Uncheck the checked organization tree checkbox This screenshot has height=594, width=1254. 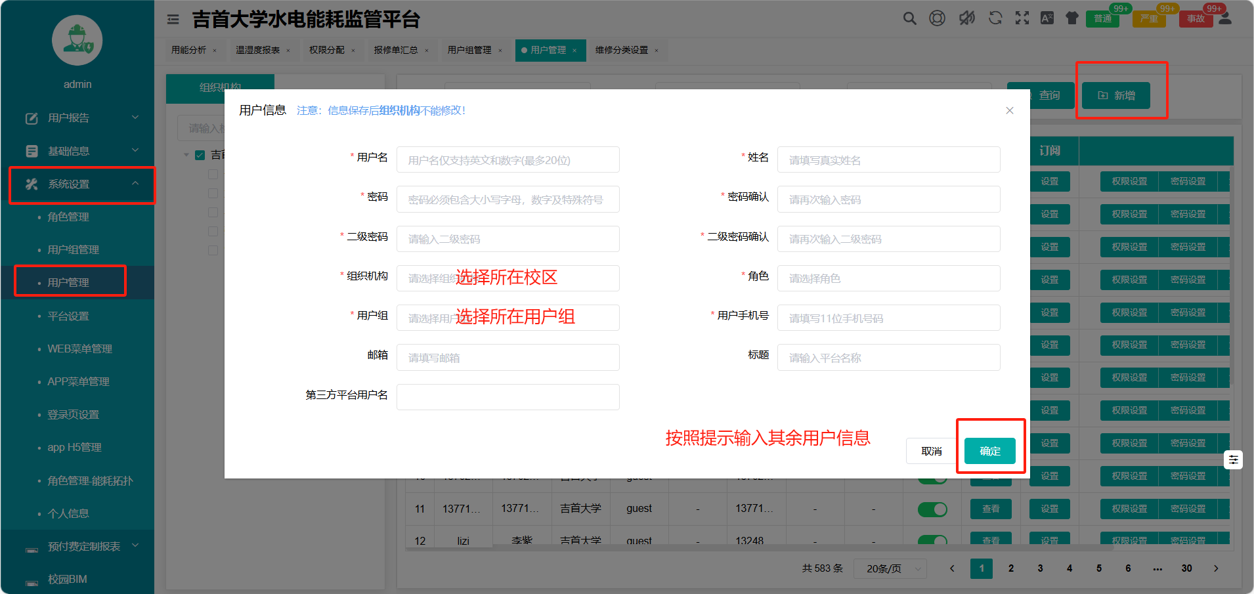[200, 156]
